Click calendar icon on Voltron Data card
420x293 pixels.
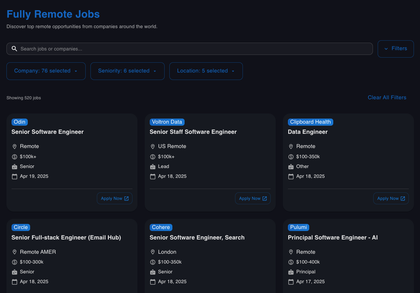[153, 176]
